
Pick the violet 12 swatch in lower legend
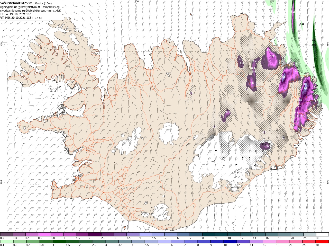coord(243,242)
